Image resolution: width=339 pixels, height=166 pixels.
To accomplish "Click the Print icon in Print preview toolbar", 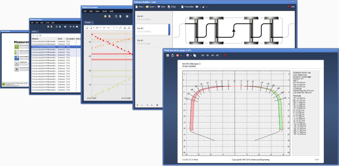I will pyautogui.click(x=172, y=55).
